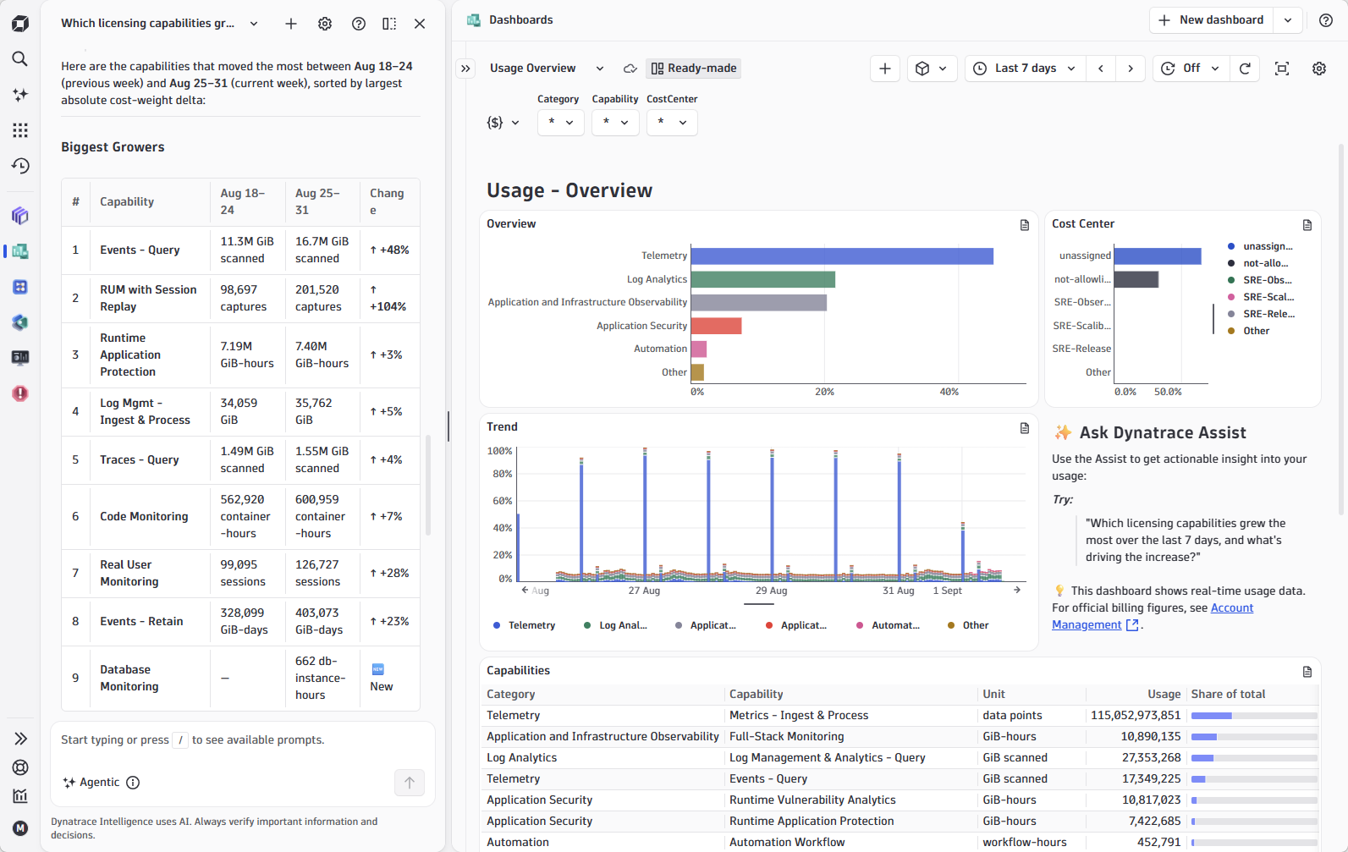Image resolution: width=1348 pixels, height=852 pixels.
Task: Click the Application Security bar in Overview chart
Action: [x=717, y=326]
